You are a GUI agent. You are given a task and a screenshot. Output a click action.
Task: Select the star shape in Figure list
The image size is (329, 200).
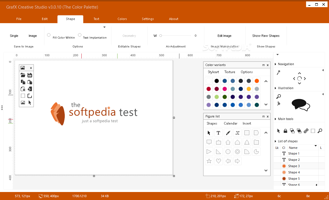[x=209, y=161]
